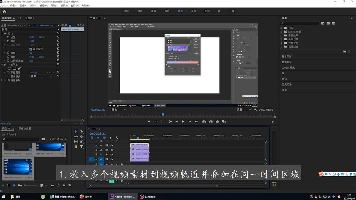Image resolution: width=356 pixels, height=200 pixels.
Task: Select the Hand tool
Action: pyautogui.click(x=76, y=146)
